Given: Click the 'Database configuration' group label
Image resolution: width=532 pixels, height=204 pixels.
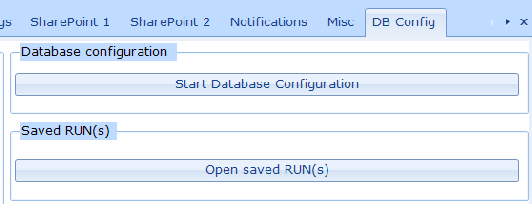Looking at the screenshot, I should 94,52.
